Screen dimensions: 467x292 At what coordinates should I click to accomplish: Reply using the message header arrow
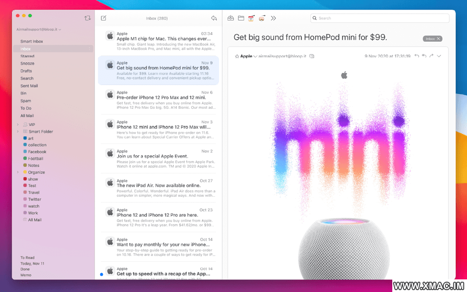pyautogui.click(x=417, y=56)
